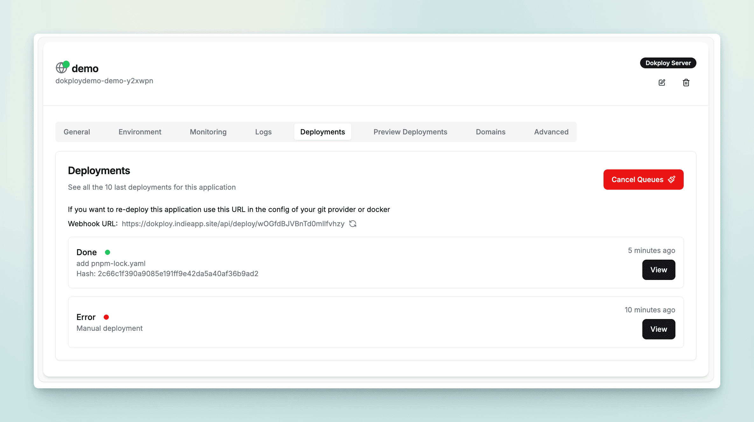Click the red Error status dot
754x422 pixels.
click(x=106, y=317)
